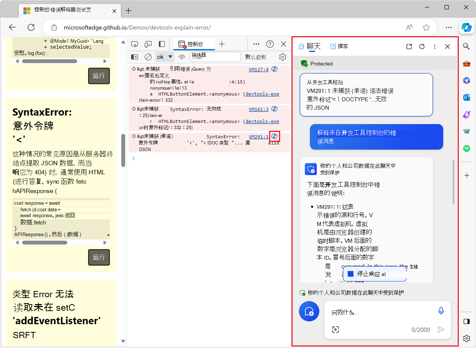Open Copilot chat in a new window
476x348 pixels.
(409, 46)
